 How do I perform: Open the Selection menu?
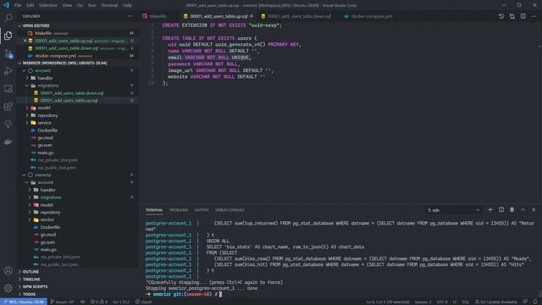pos(48,5)
